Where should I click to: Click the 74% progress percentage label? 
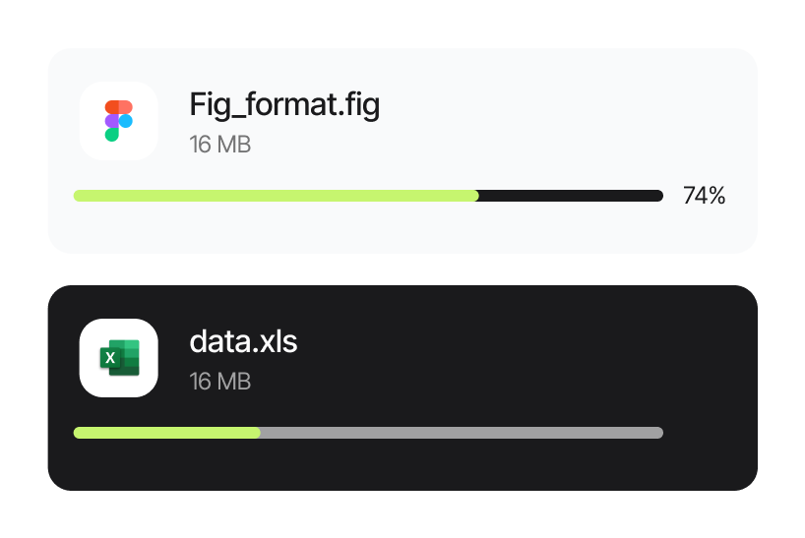tap(704, 196)
